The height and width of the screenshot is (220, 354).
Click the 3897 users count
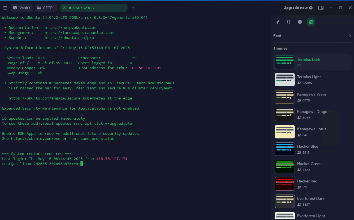306,205
